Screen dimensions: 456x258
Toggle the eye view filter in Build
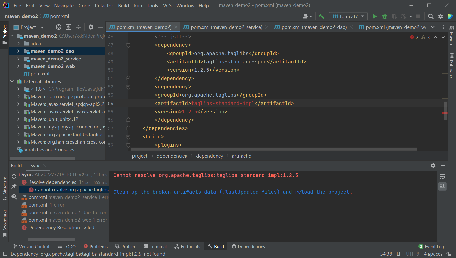pos(14,196)
